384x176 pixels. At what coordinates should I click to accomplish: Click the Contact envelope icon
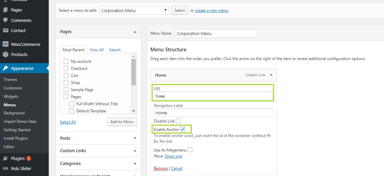(x=5, y=30)
